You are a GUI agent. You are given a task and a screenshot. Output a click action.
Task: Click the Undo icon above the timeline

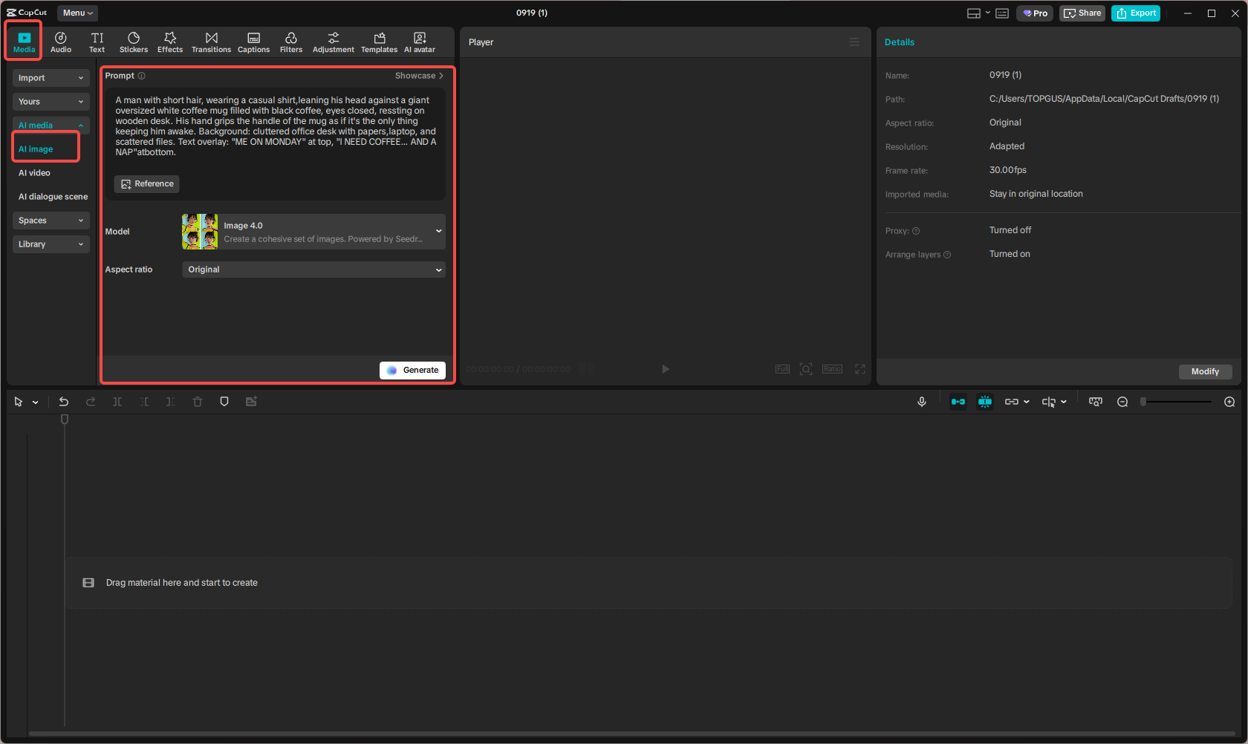coord(64,401)
